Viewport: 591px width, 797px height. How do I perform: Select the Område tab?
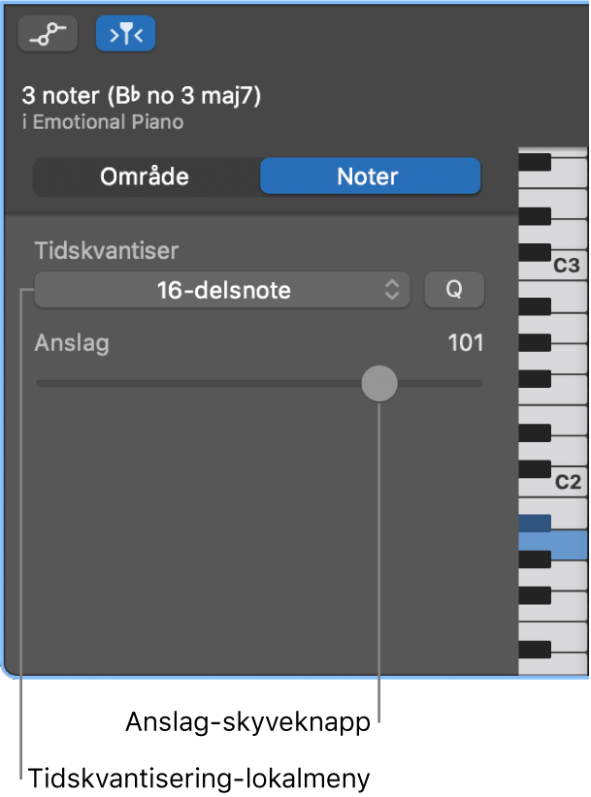[x=146, y=176]
